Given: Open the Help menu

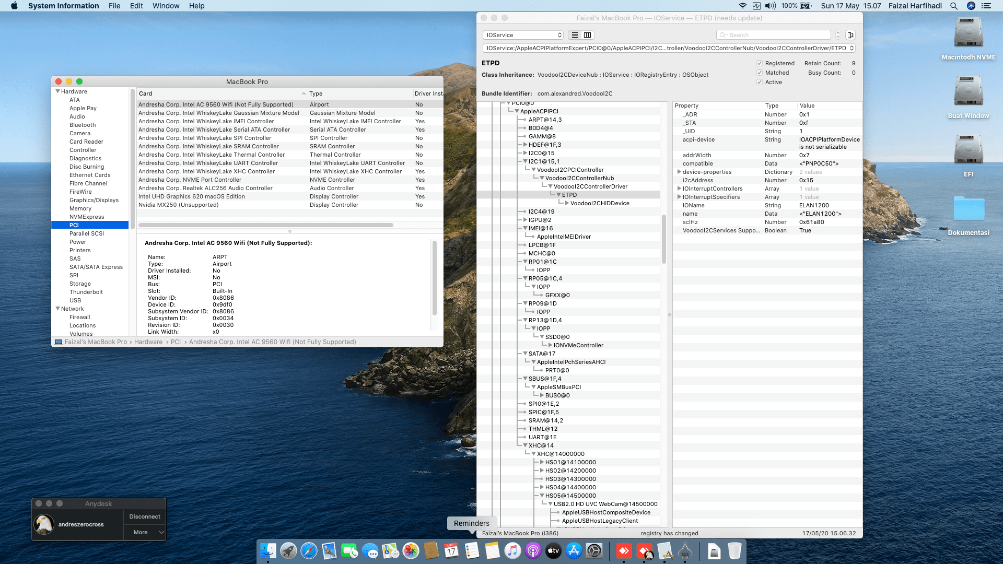Looking at the screenshot, I should click(x=196, y=6).
